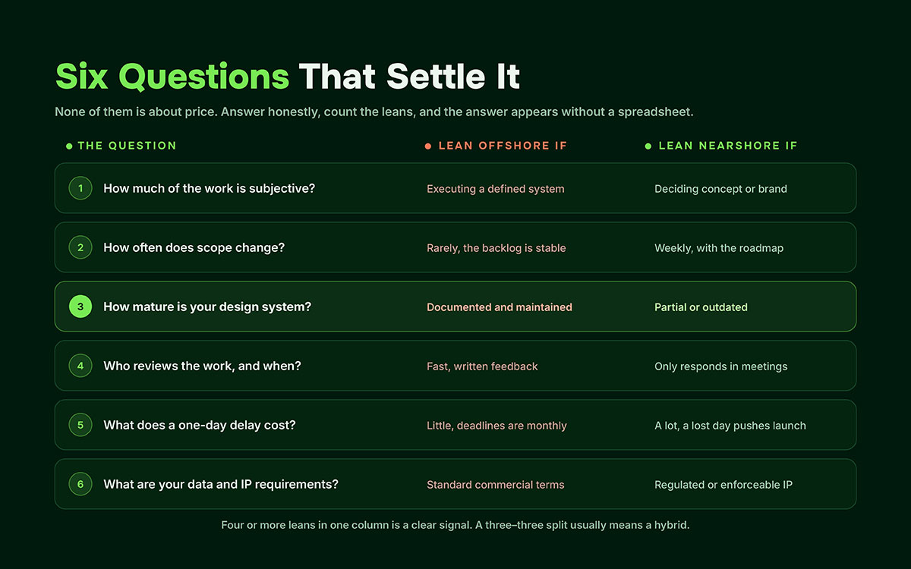Click 'How often does scope change?' row
Screen dimensions: 911x569
point(455,247)
